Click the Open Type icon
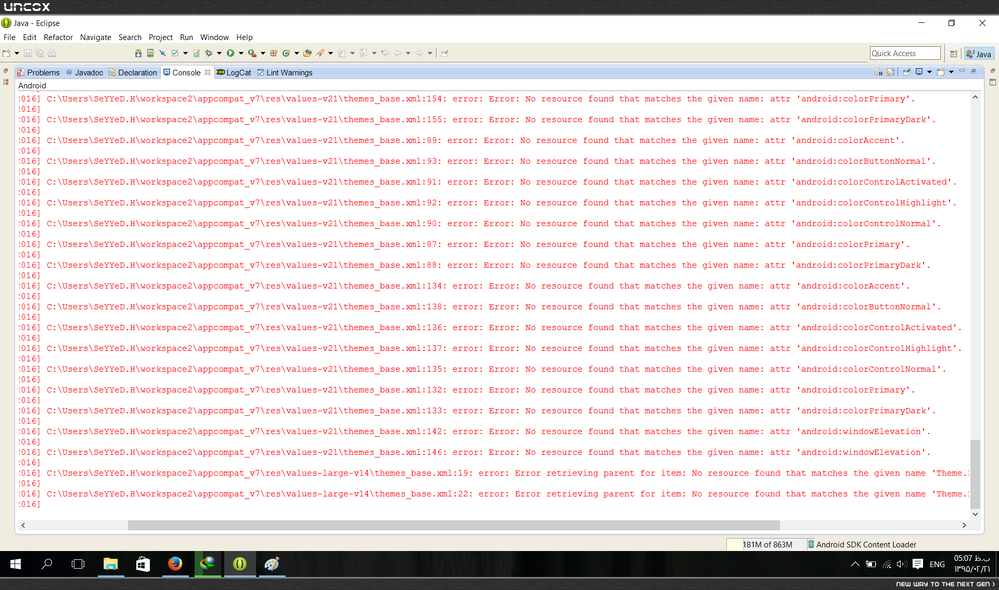This screenshot has width=999, height=590. point(308,53)
